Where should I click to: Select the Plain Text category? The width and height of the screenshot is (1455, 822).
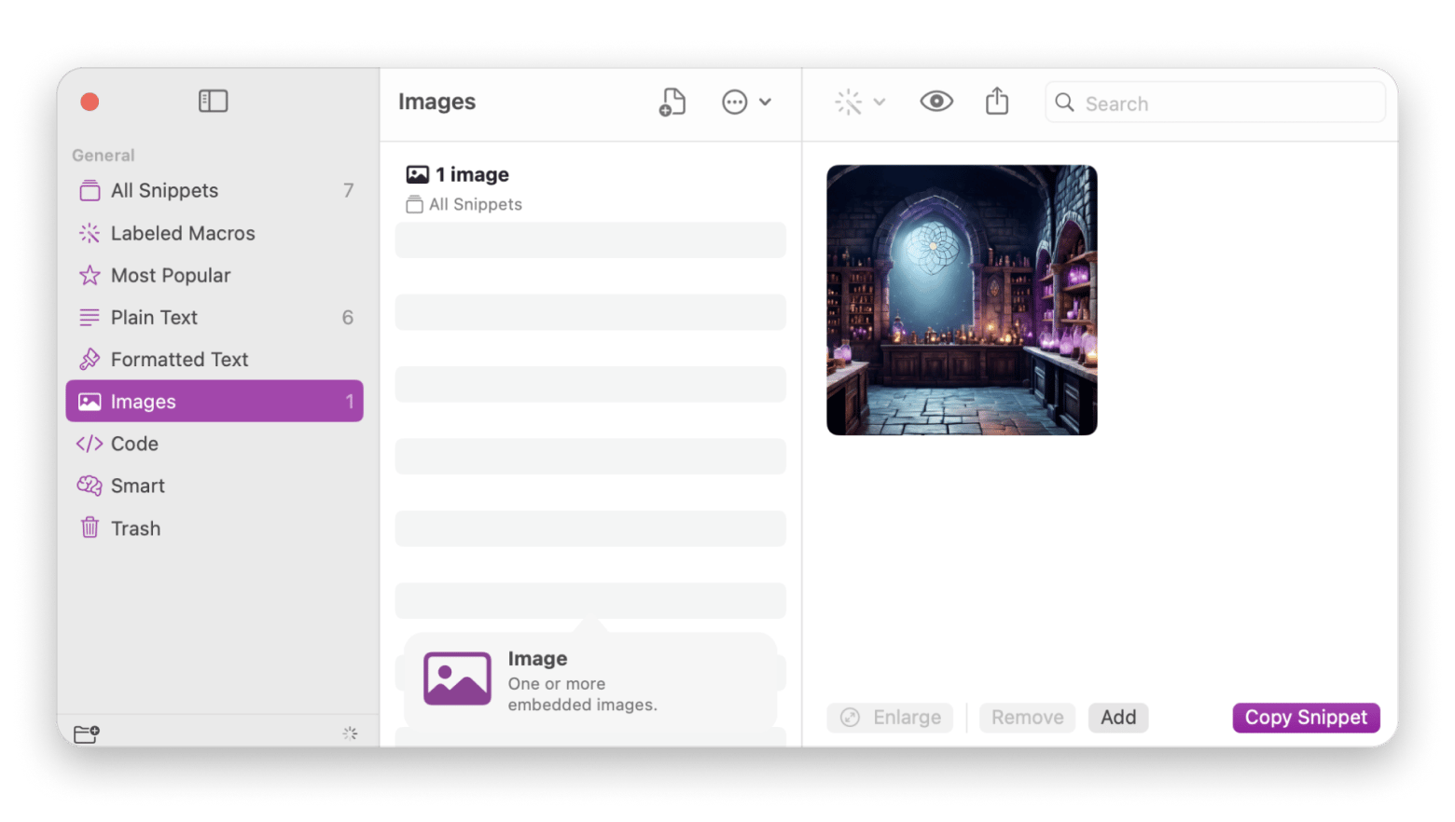[x=154, y=318]
